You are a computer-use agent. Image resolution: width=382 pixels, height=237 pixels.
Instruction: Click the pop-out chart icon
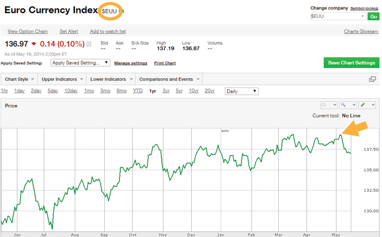(x=373, y=79)
